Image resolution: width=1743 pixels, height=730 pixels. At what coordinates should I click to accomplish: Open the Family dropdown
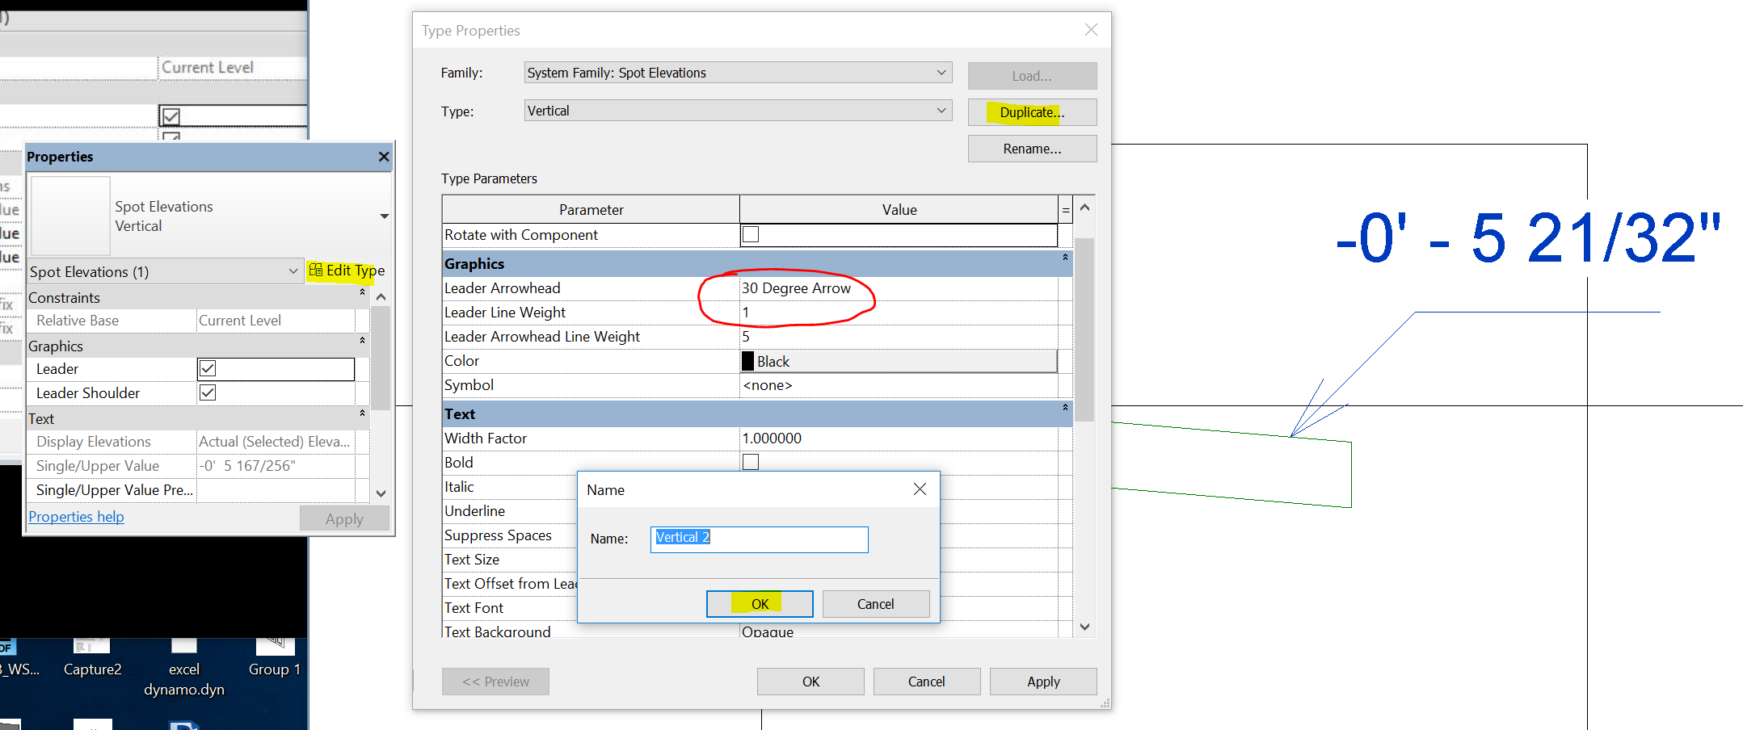940,72
